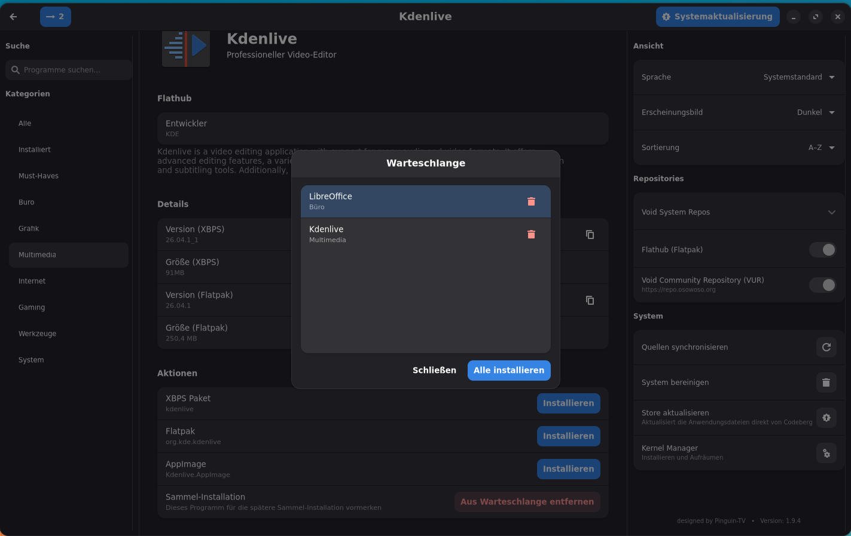This screenshot has width=851, height=536.
Task: Click the Version 1.9.4 footer text
Action: coord(780,521)
